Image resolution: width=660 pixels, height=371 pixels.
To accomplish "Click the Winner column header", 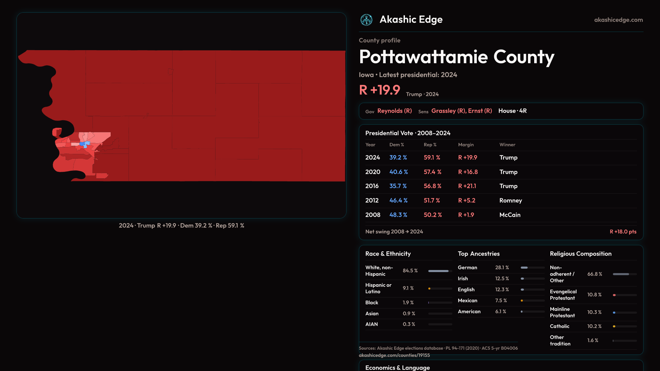I will click(x=507, y=145).
